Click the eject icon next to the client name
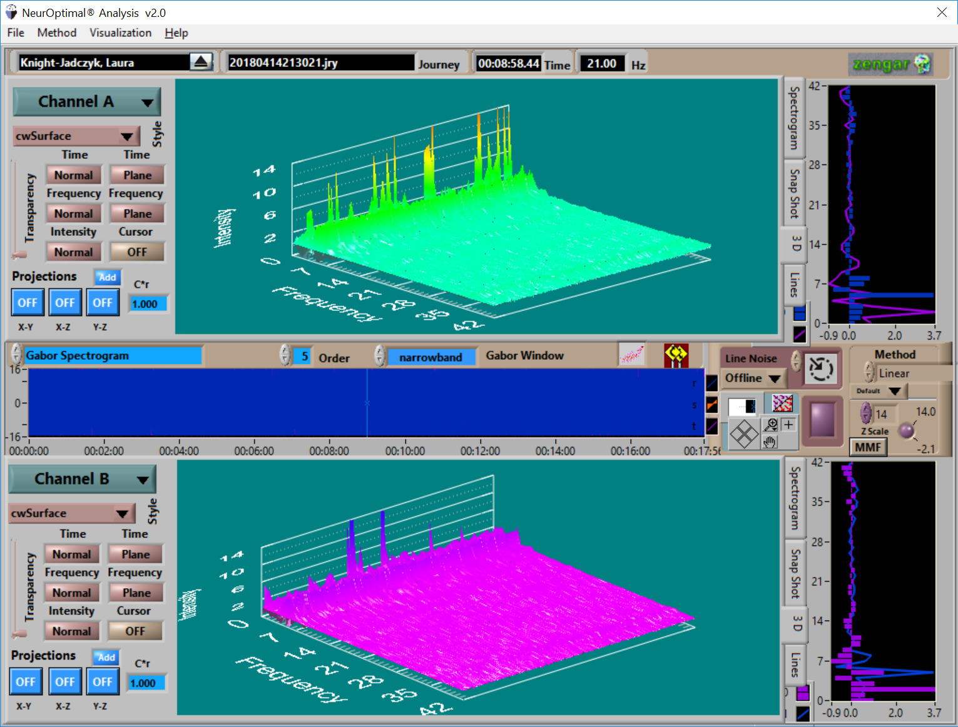This screenshot has height=727, width=958. point(201,61)
